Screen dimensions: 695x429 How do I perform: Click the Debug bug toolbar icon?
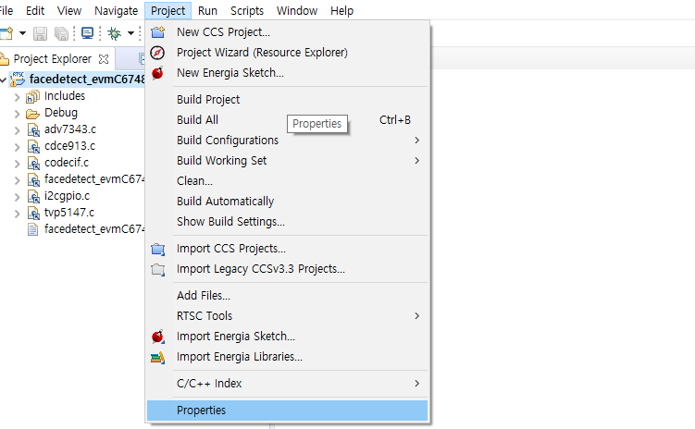click(x=115, y=33)
